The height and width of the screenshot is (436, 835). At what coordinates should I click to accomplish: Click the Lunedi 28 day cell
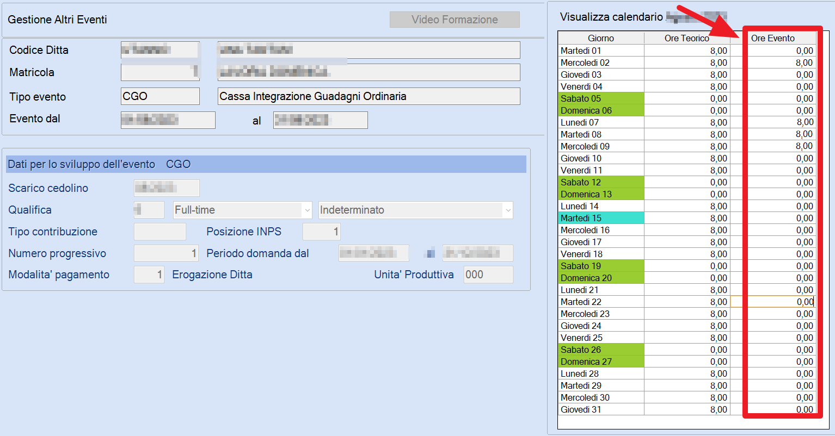(x=601, y=373)
